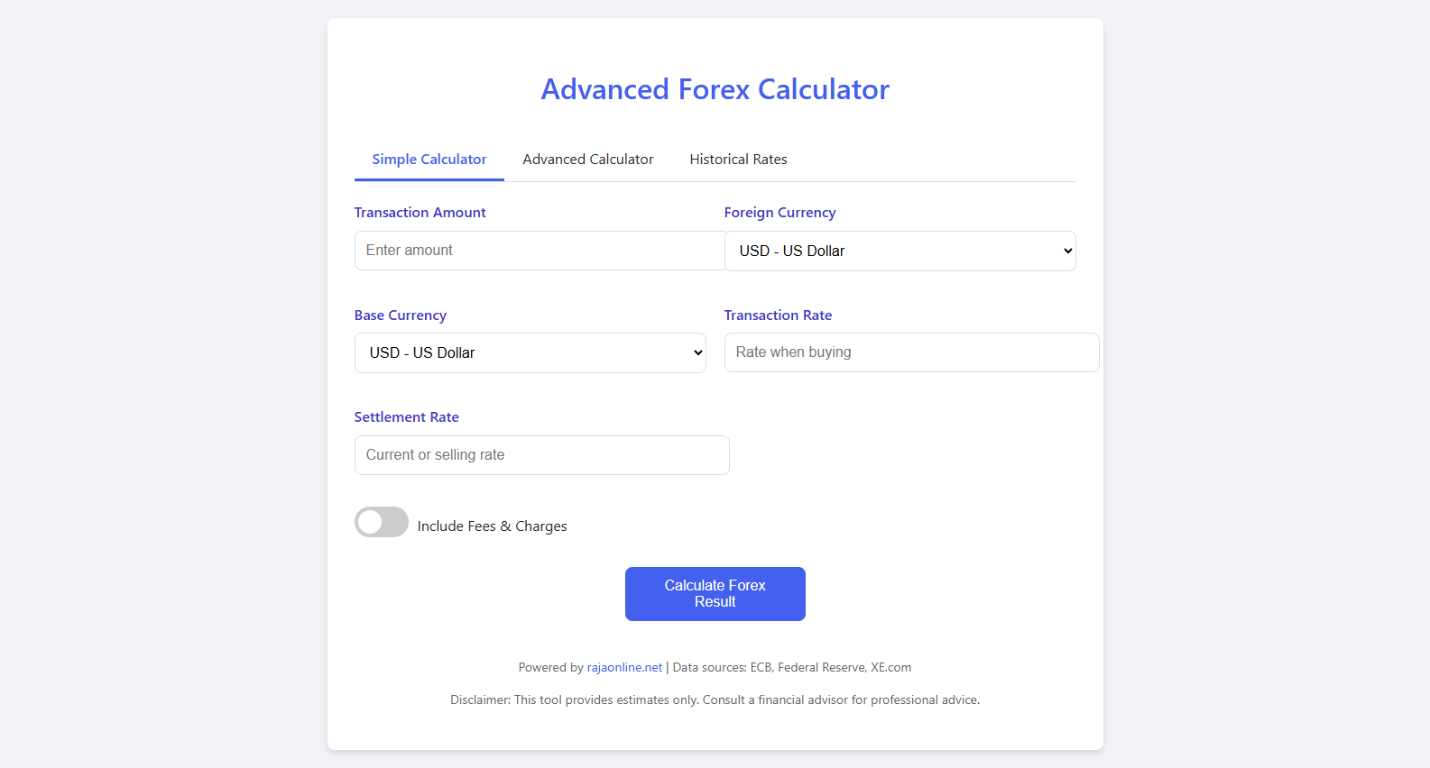Screen dimensions: 1430x768
Task: Click the Settlement Rate label
Action: point(407,417)
